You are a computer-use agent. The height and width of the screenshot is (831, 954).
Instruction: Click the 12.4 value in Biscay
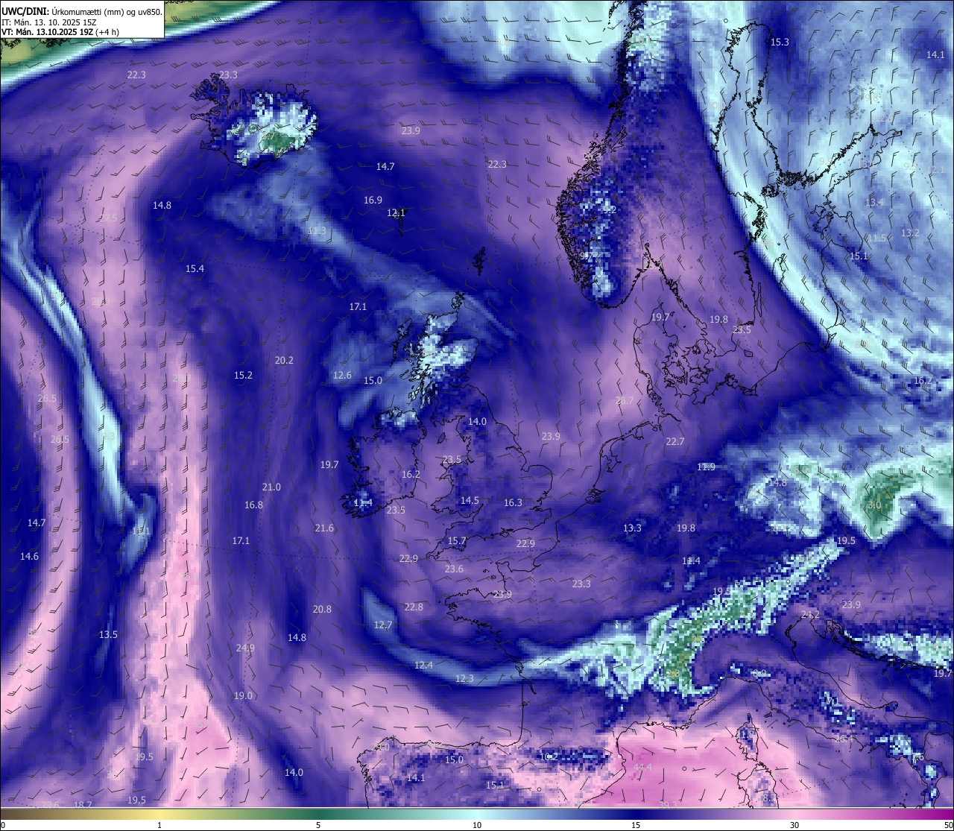[423, 665]
